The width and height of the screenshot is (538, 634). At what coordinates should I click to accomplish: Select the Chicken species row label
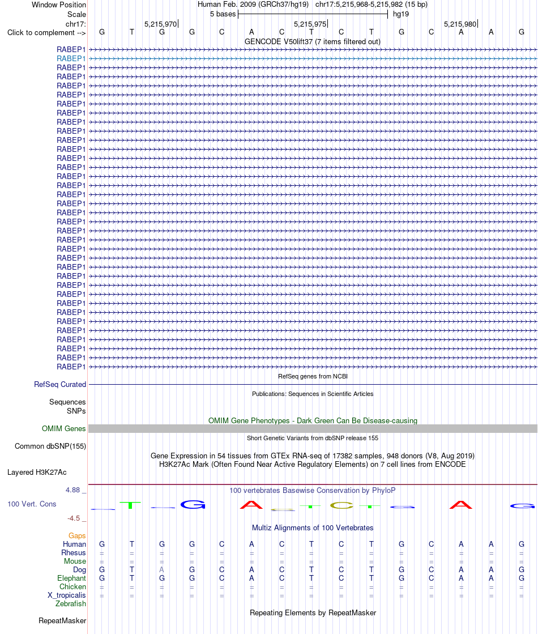[x=72, y=587]
